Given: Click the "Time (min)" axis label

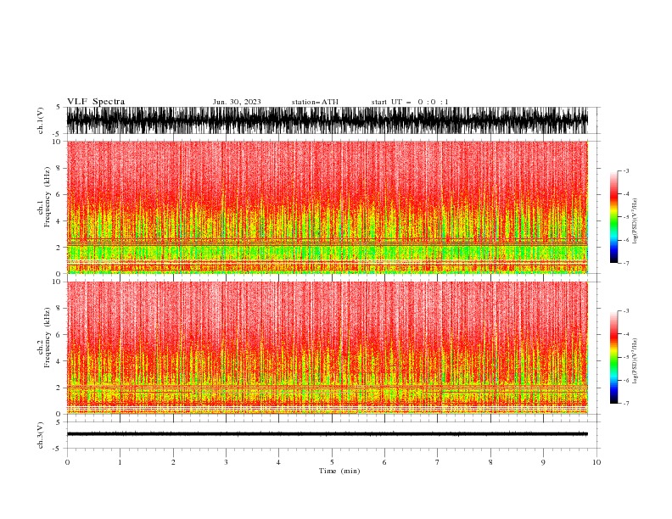Looking at the screenshot, I should point(339,471).
